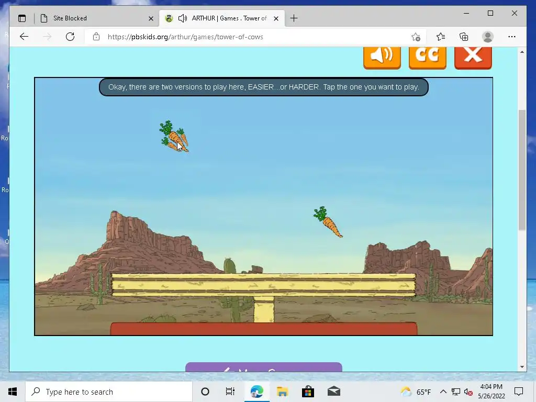Open Microsoft Store from the taskbar
Screen dimensions: 536x402
pos(308,392)
